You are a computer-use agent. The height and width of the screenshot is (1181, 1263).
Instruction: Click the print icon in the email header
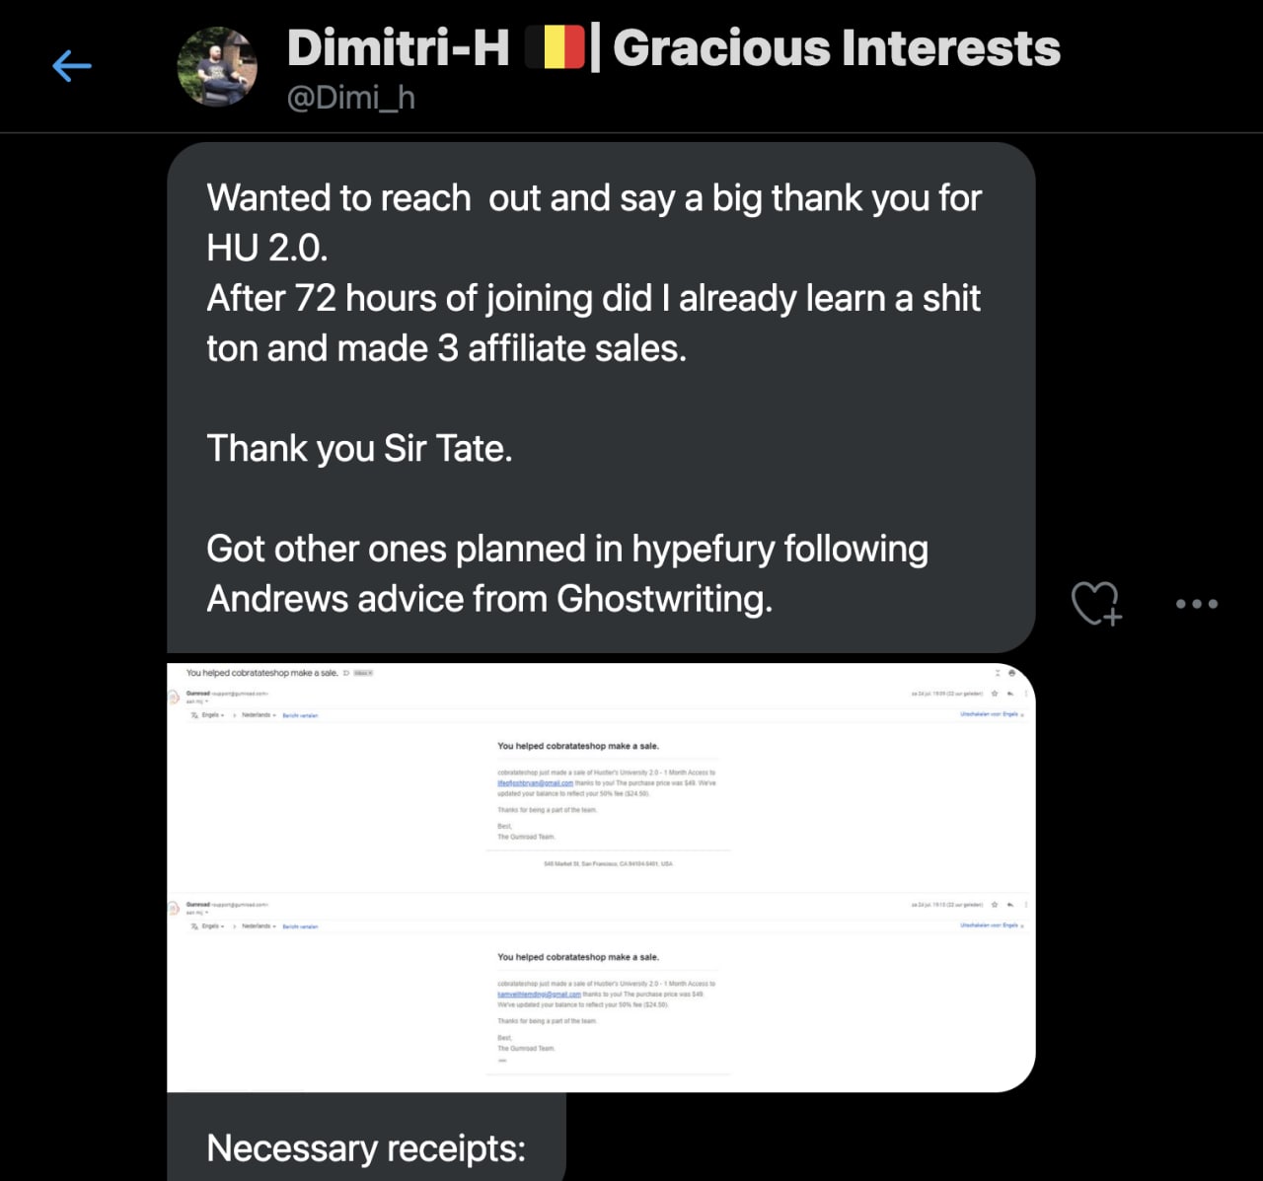pyautogui.click(x=1011, y=673)
